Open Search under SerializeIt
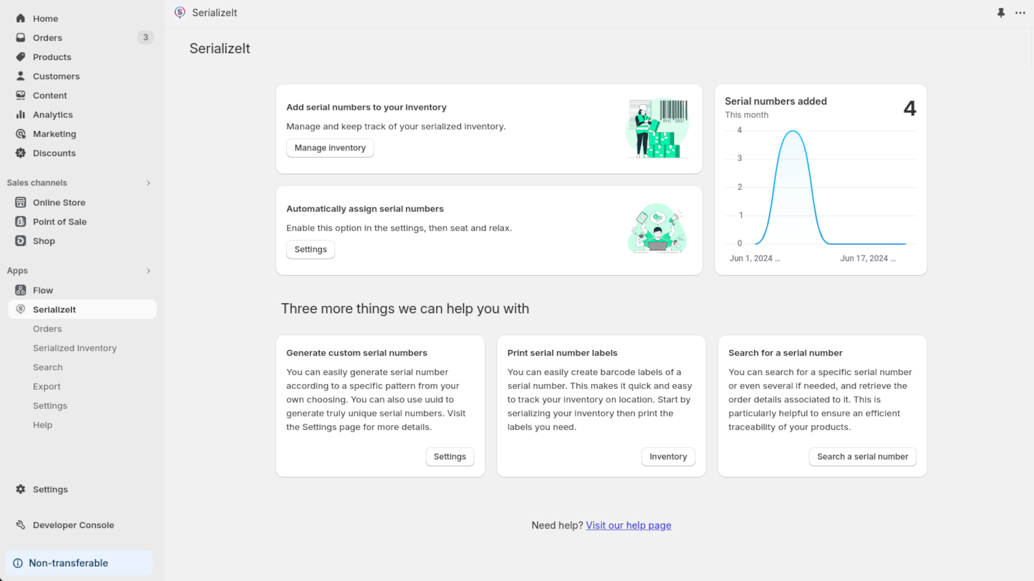This screenshot has width=1034, height=581. coord(48,367)
